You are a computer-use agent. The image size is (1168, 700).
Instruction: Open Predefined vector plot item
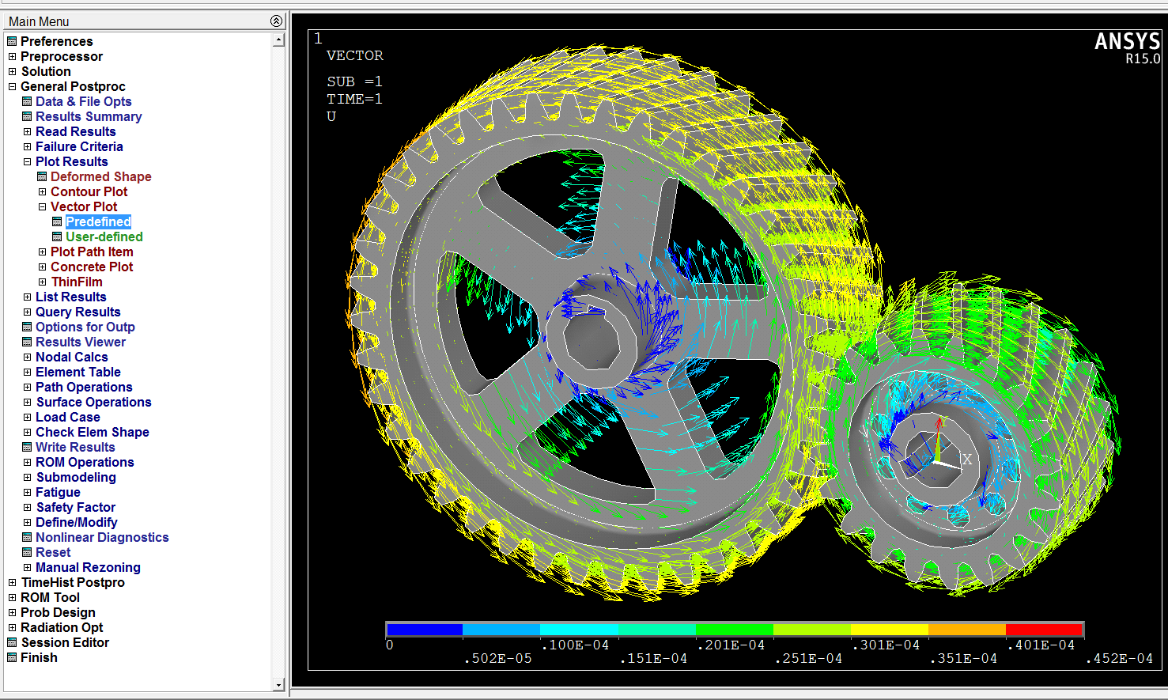click(98, 221)
